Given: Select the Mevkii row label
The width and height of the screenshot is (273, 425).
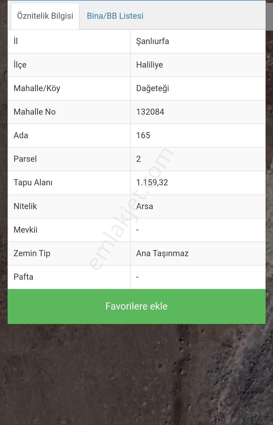Looking at the screenshot, I should click(x=26, y=230).
